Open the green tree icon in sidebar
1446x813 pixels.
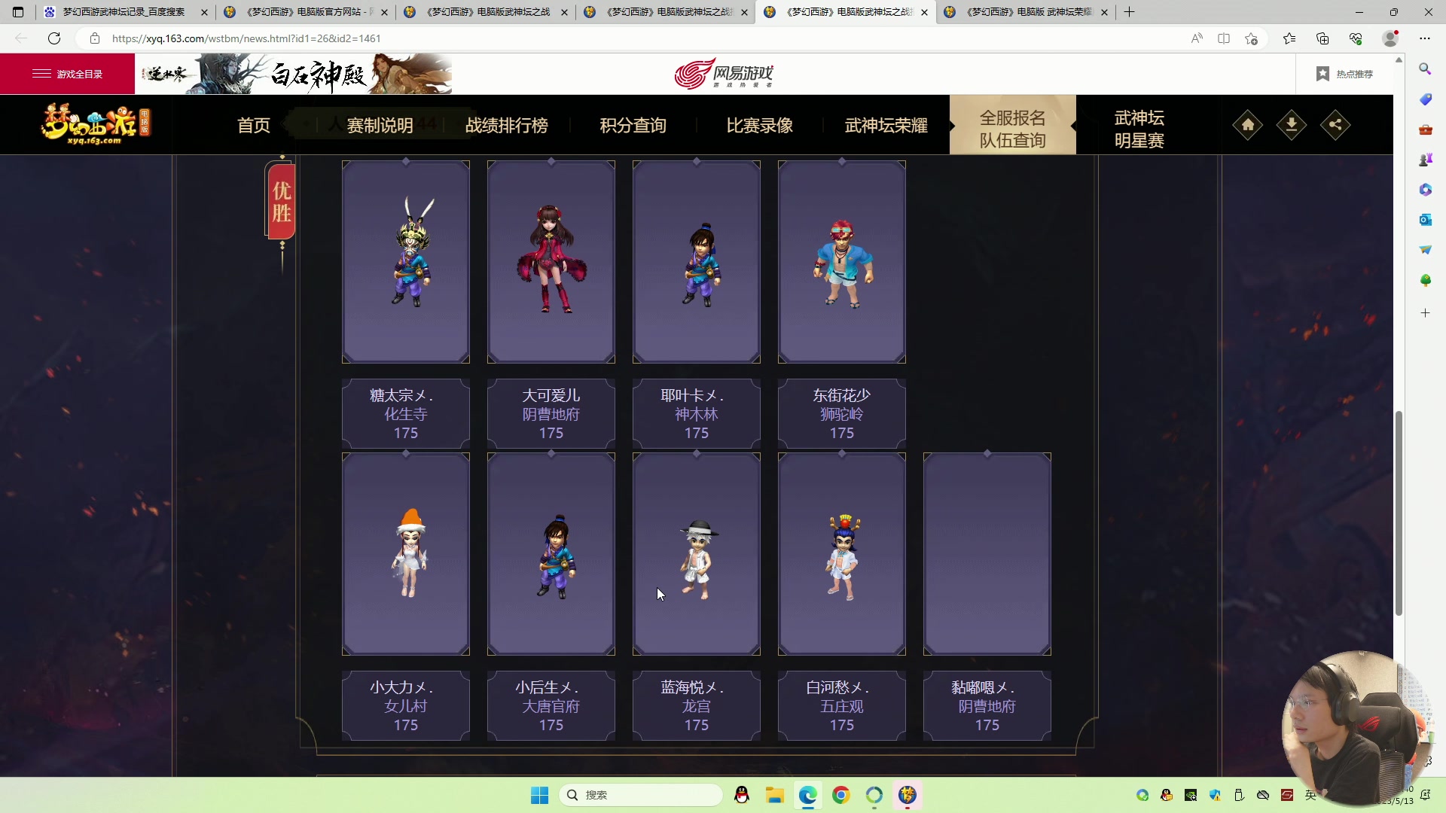tap(1425, 280)
